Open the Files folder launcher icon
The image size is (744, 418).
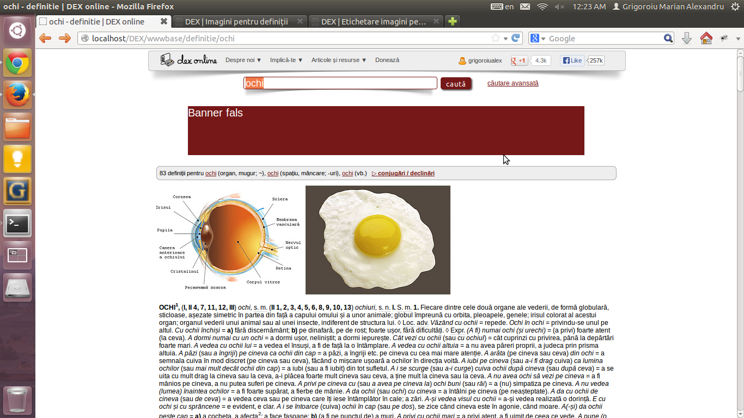click(x=17, y=127)
